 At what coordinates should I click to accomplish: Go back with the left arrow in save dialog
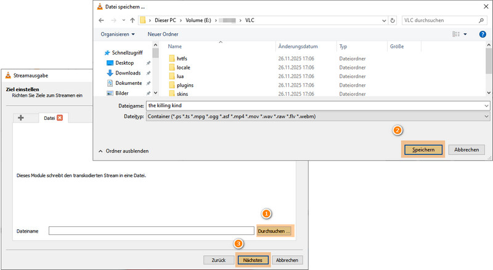pos(101,20)
